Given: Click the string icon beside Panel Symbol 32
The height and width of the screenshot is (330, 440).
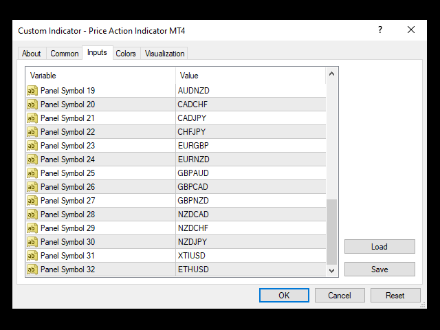Looking at the screenshot, I should (32, 269).
